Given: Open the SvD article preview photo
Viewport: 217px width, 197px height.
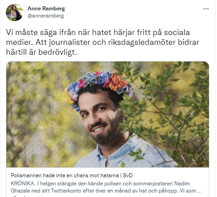Looking at the screenshot, I should [107, 114].
